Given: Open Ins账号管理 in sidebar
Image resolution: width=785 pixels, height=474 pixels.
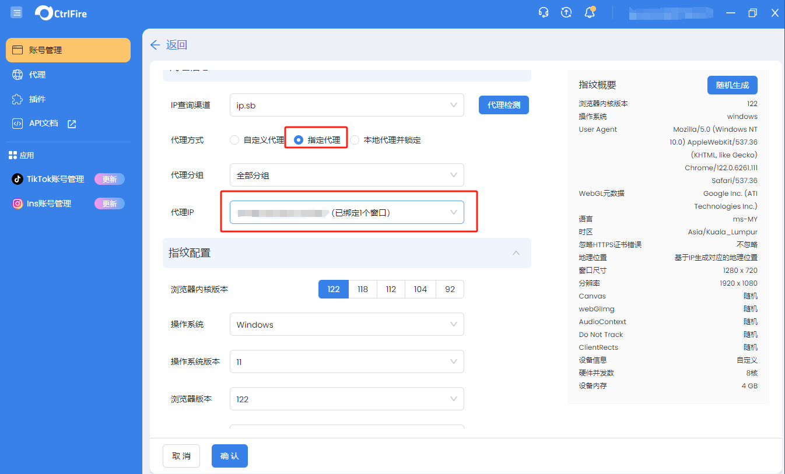Looking at the screenshot, I should pos(49,203).
